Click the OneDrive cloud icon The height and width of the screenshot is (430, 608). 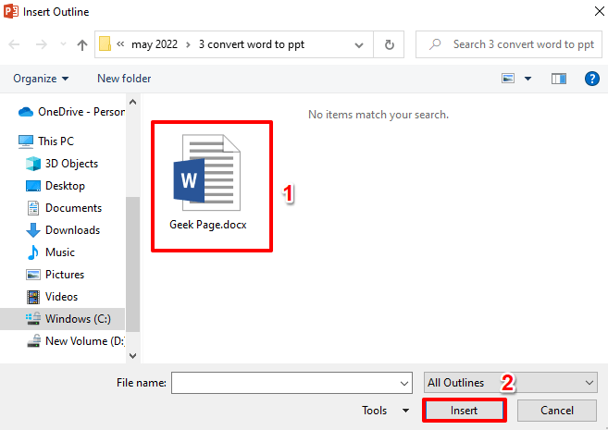tap(26, 112)
